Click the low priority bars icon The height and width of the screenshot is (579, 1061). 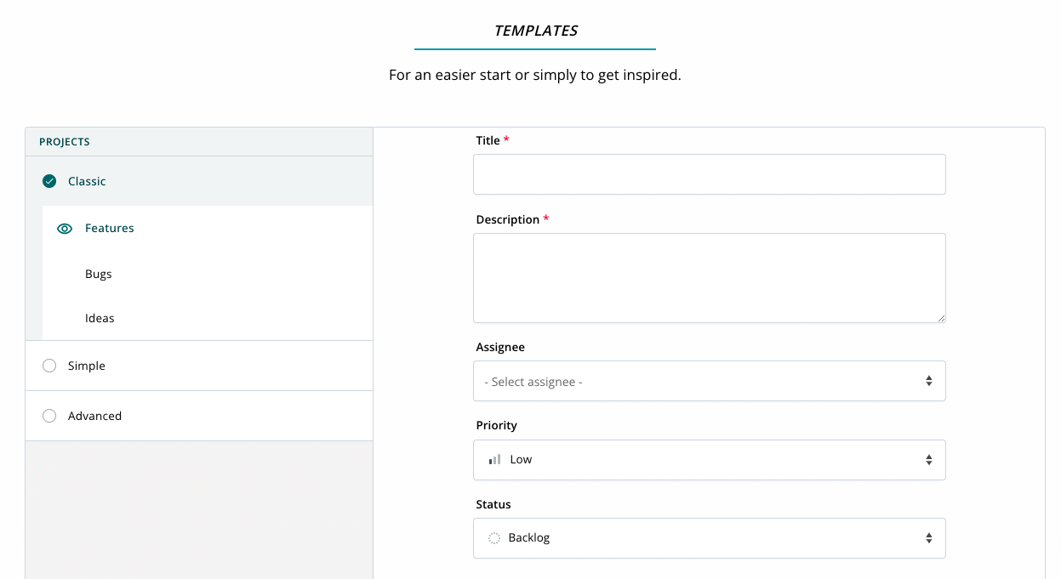pos(494,460)
